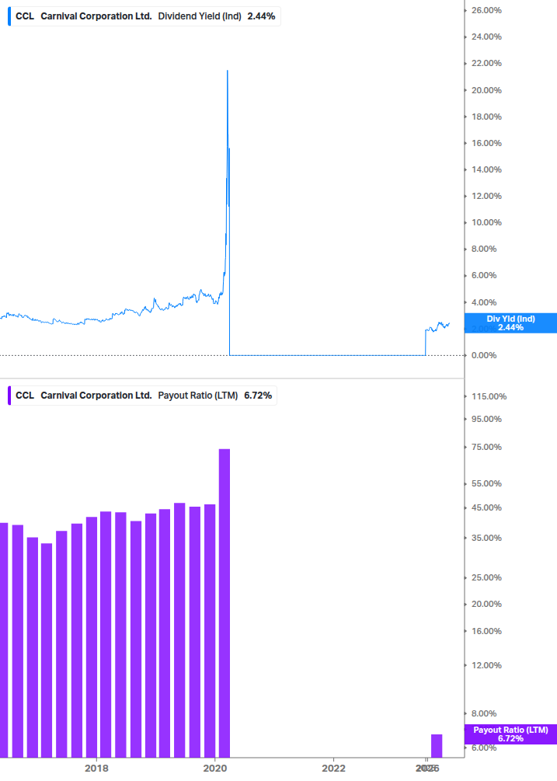Click the 75.00% payout axis label
557x781 pixels.
(x=486, y=448)
